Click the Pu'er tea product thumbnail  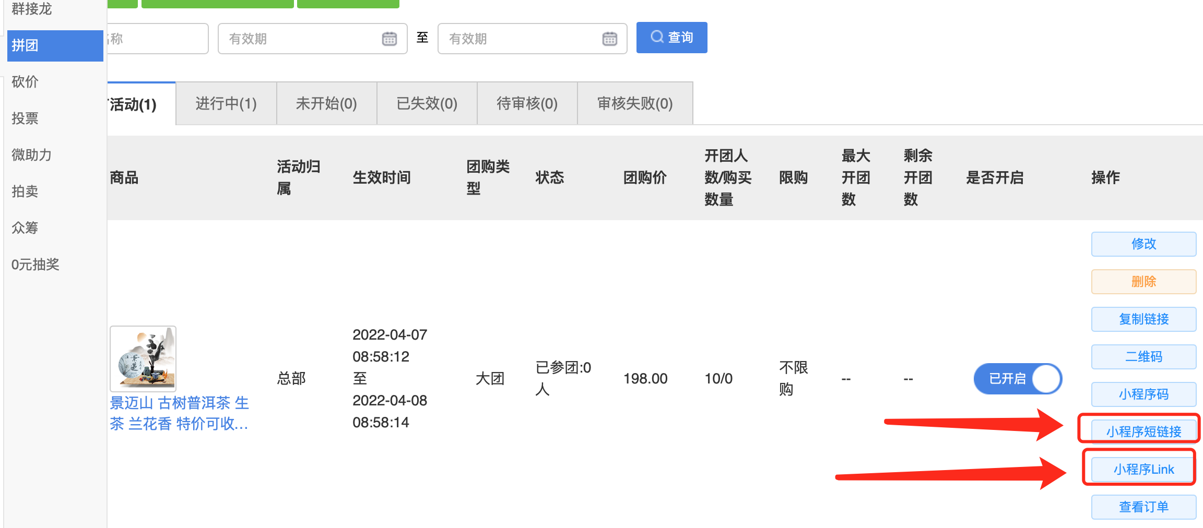143,359
